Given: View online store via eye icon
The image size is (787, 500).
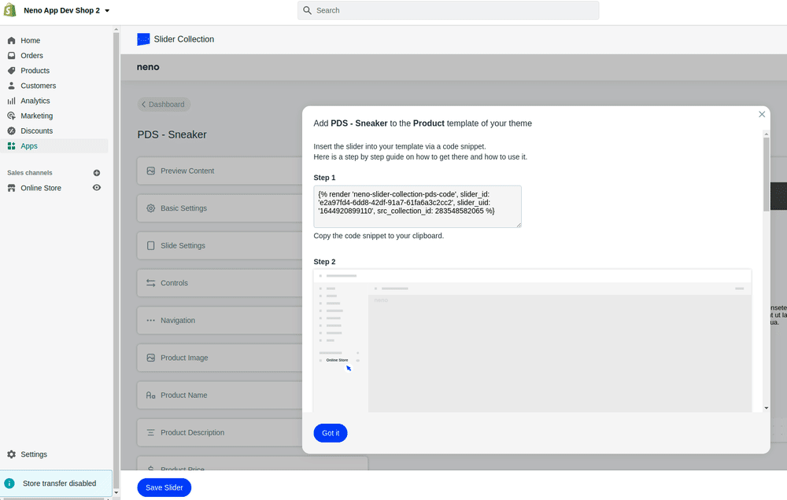Looking at the screenshot, I should point(97,188).
